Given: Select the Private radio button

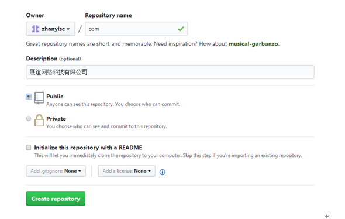Looking at the screenshot, I should (29, 119).
